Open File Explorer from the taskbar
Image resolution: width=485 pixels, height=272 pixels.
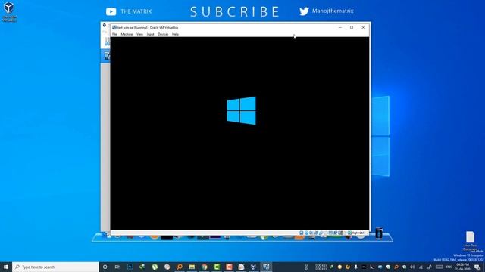point(192,267)
